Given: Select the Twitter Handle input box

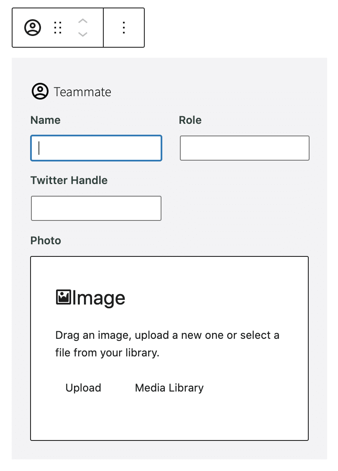Looking at the screenshot, I should (x=96, y=208).
